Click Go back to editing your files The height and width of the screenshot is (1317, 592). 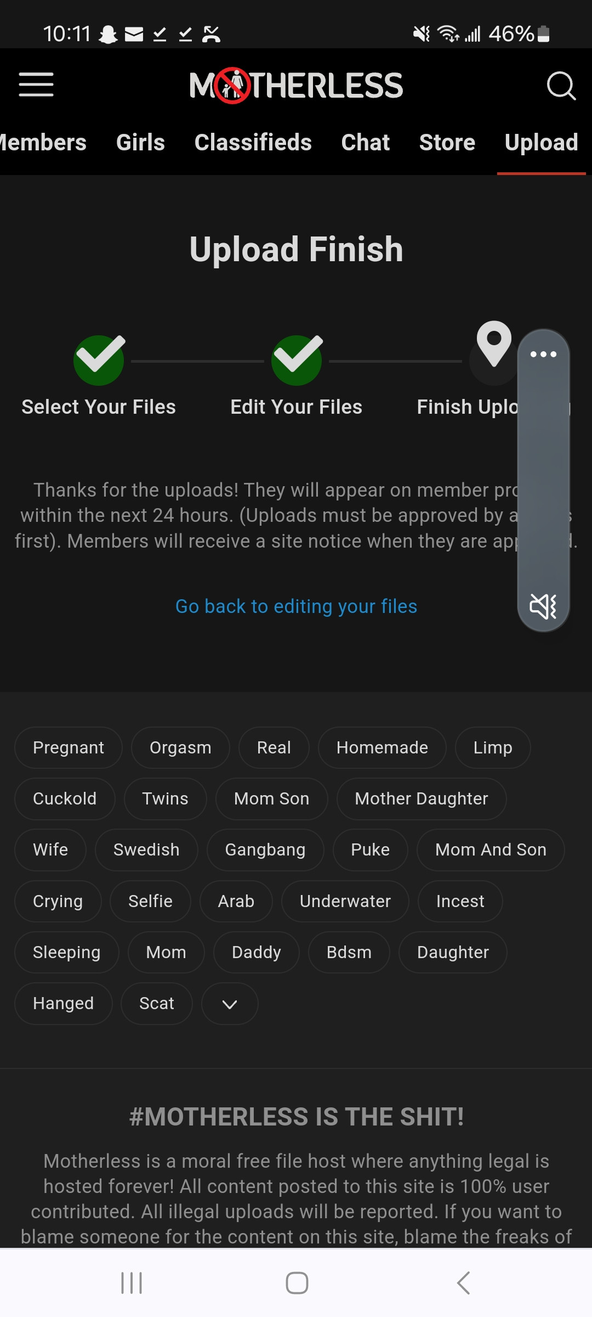tap(296, 606)
